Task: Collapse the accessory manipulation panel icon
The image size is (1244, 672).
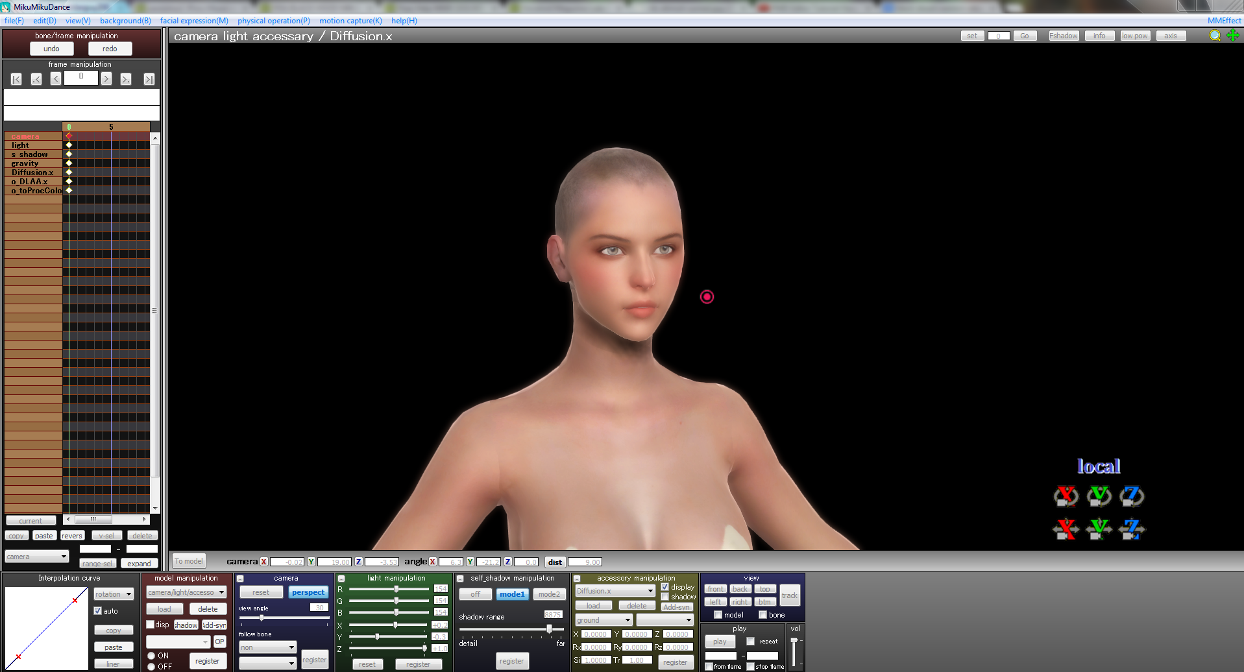Action: [577, 579]
